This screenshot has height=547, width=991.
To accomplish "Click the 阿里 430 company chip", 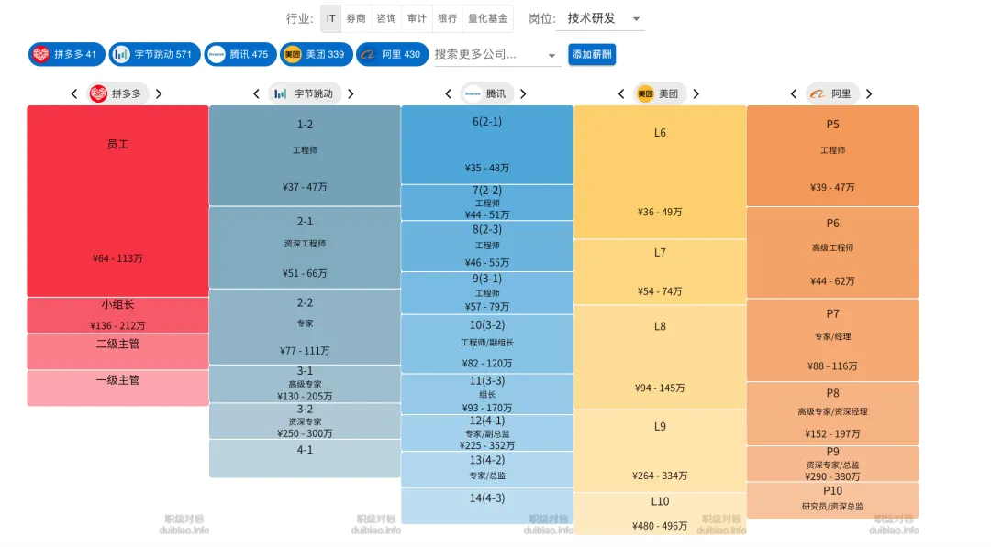I will 393,54.
